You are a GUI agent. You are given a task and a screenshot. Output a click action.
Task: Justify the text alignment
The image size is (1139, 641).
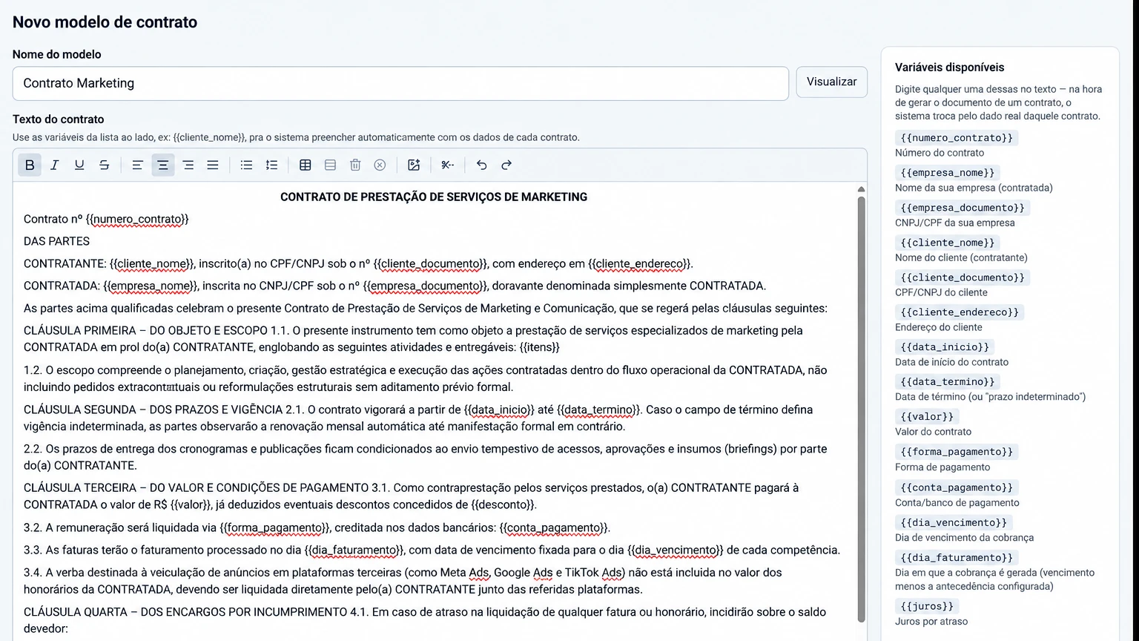[212, 165]
